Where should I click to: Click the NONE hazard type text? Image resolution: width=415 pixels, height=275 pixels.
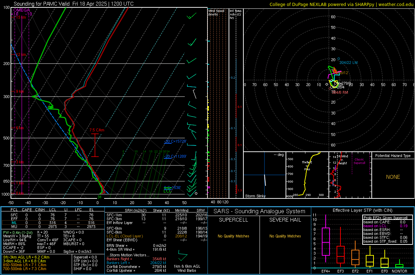click(393, 177)
